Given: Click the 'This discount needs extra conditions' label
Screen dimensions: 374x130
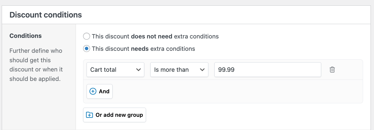Looking at the screenshot, I should point(143,49).
